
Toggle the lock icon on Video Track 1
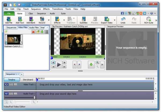[x=11, y=85]
